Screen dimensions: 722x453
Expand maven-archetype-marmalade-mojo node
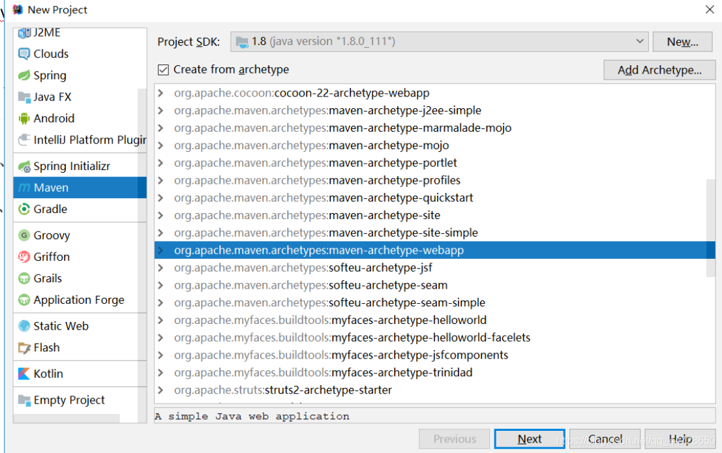[160, 128]
